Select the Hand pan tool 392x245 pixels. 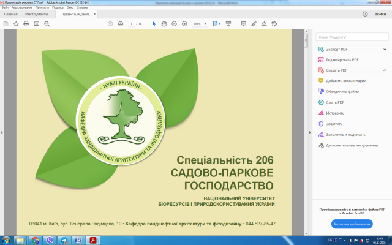click(164, 24)
